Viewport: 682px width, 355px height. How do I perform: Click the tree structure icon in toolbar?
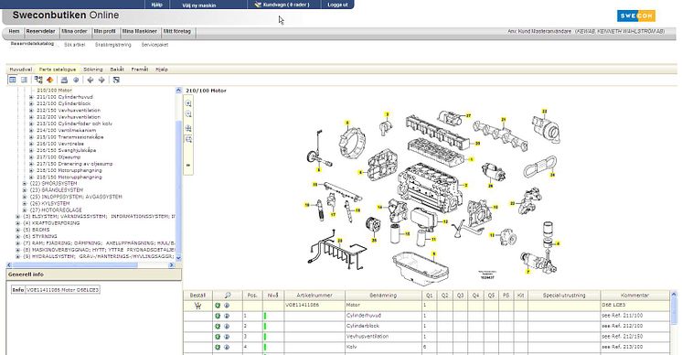coord(38,80)
